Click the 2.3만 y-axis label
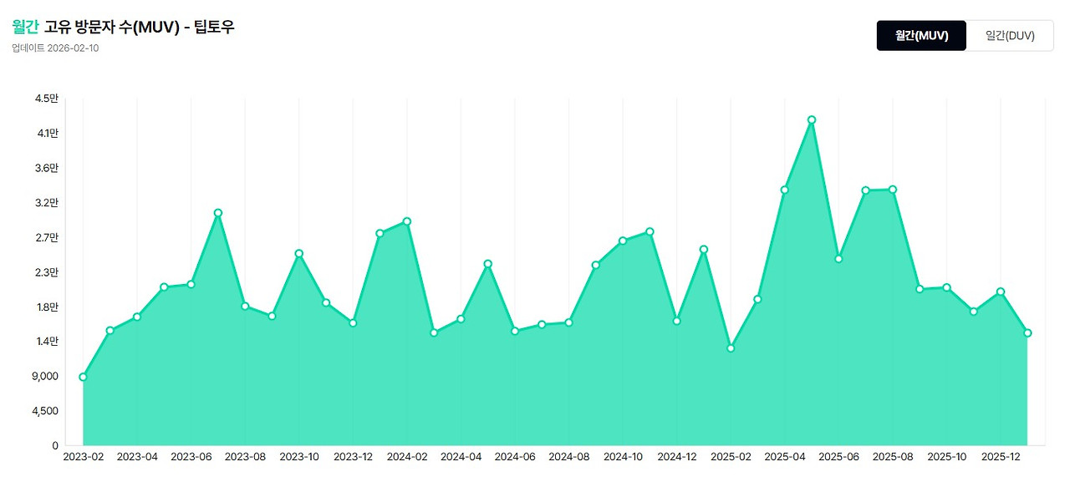 click(48, 272)
